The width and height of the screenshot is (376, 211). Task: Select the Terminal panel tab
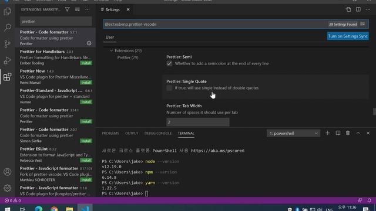point(186,133)
